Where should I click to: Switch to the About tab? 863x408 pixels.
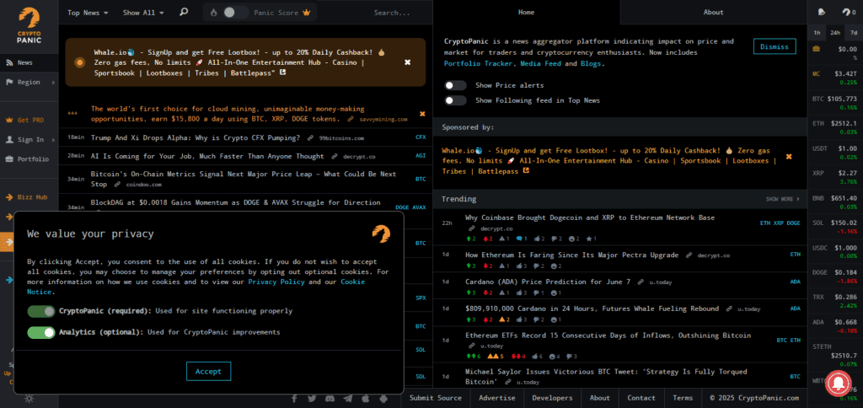click(x=713, y=12)
